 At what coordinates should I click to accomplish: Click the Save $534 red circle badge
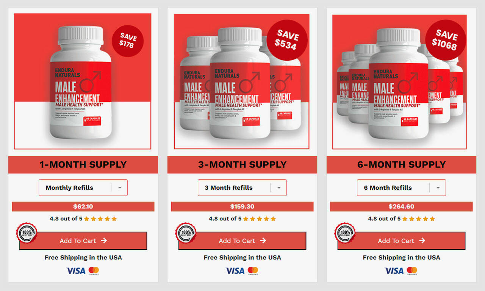tap(287, 40)
